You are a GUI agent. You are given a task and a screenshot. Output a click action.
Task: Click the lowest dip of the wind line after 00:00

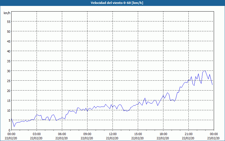[x=14, y=127]
